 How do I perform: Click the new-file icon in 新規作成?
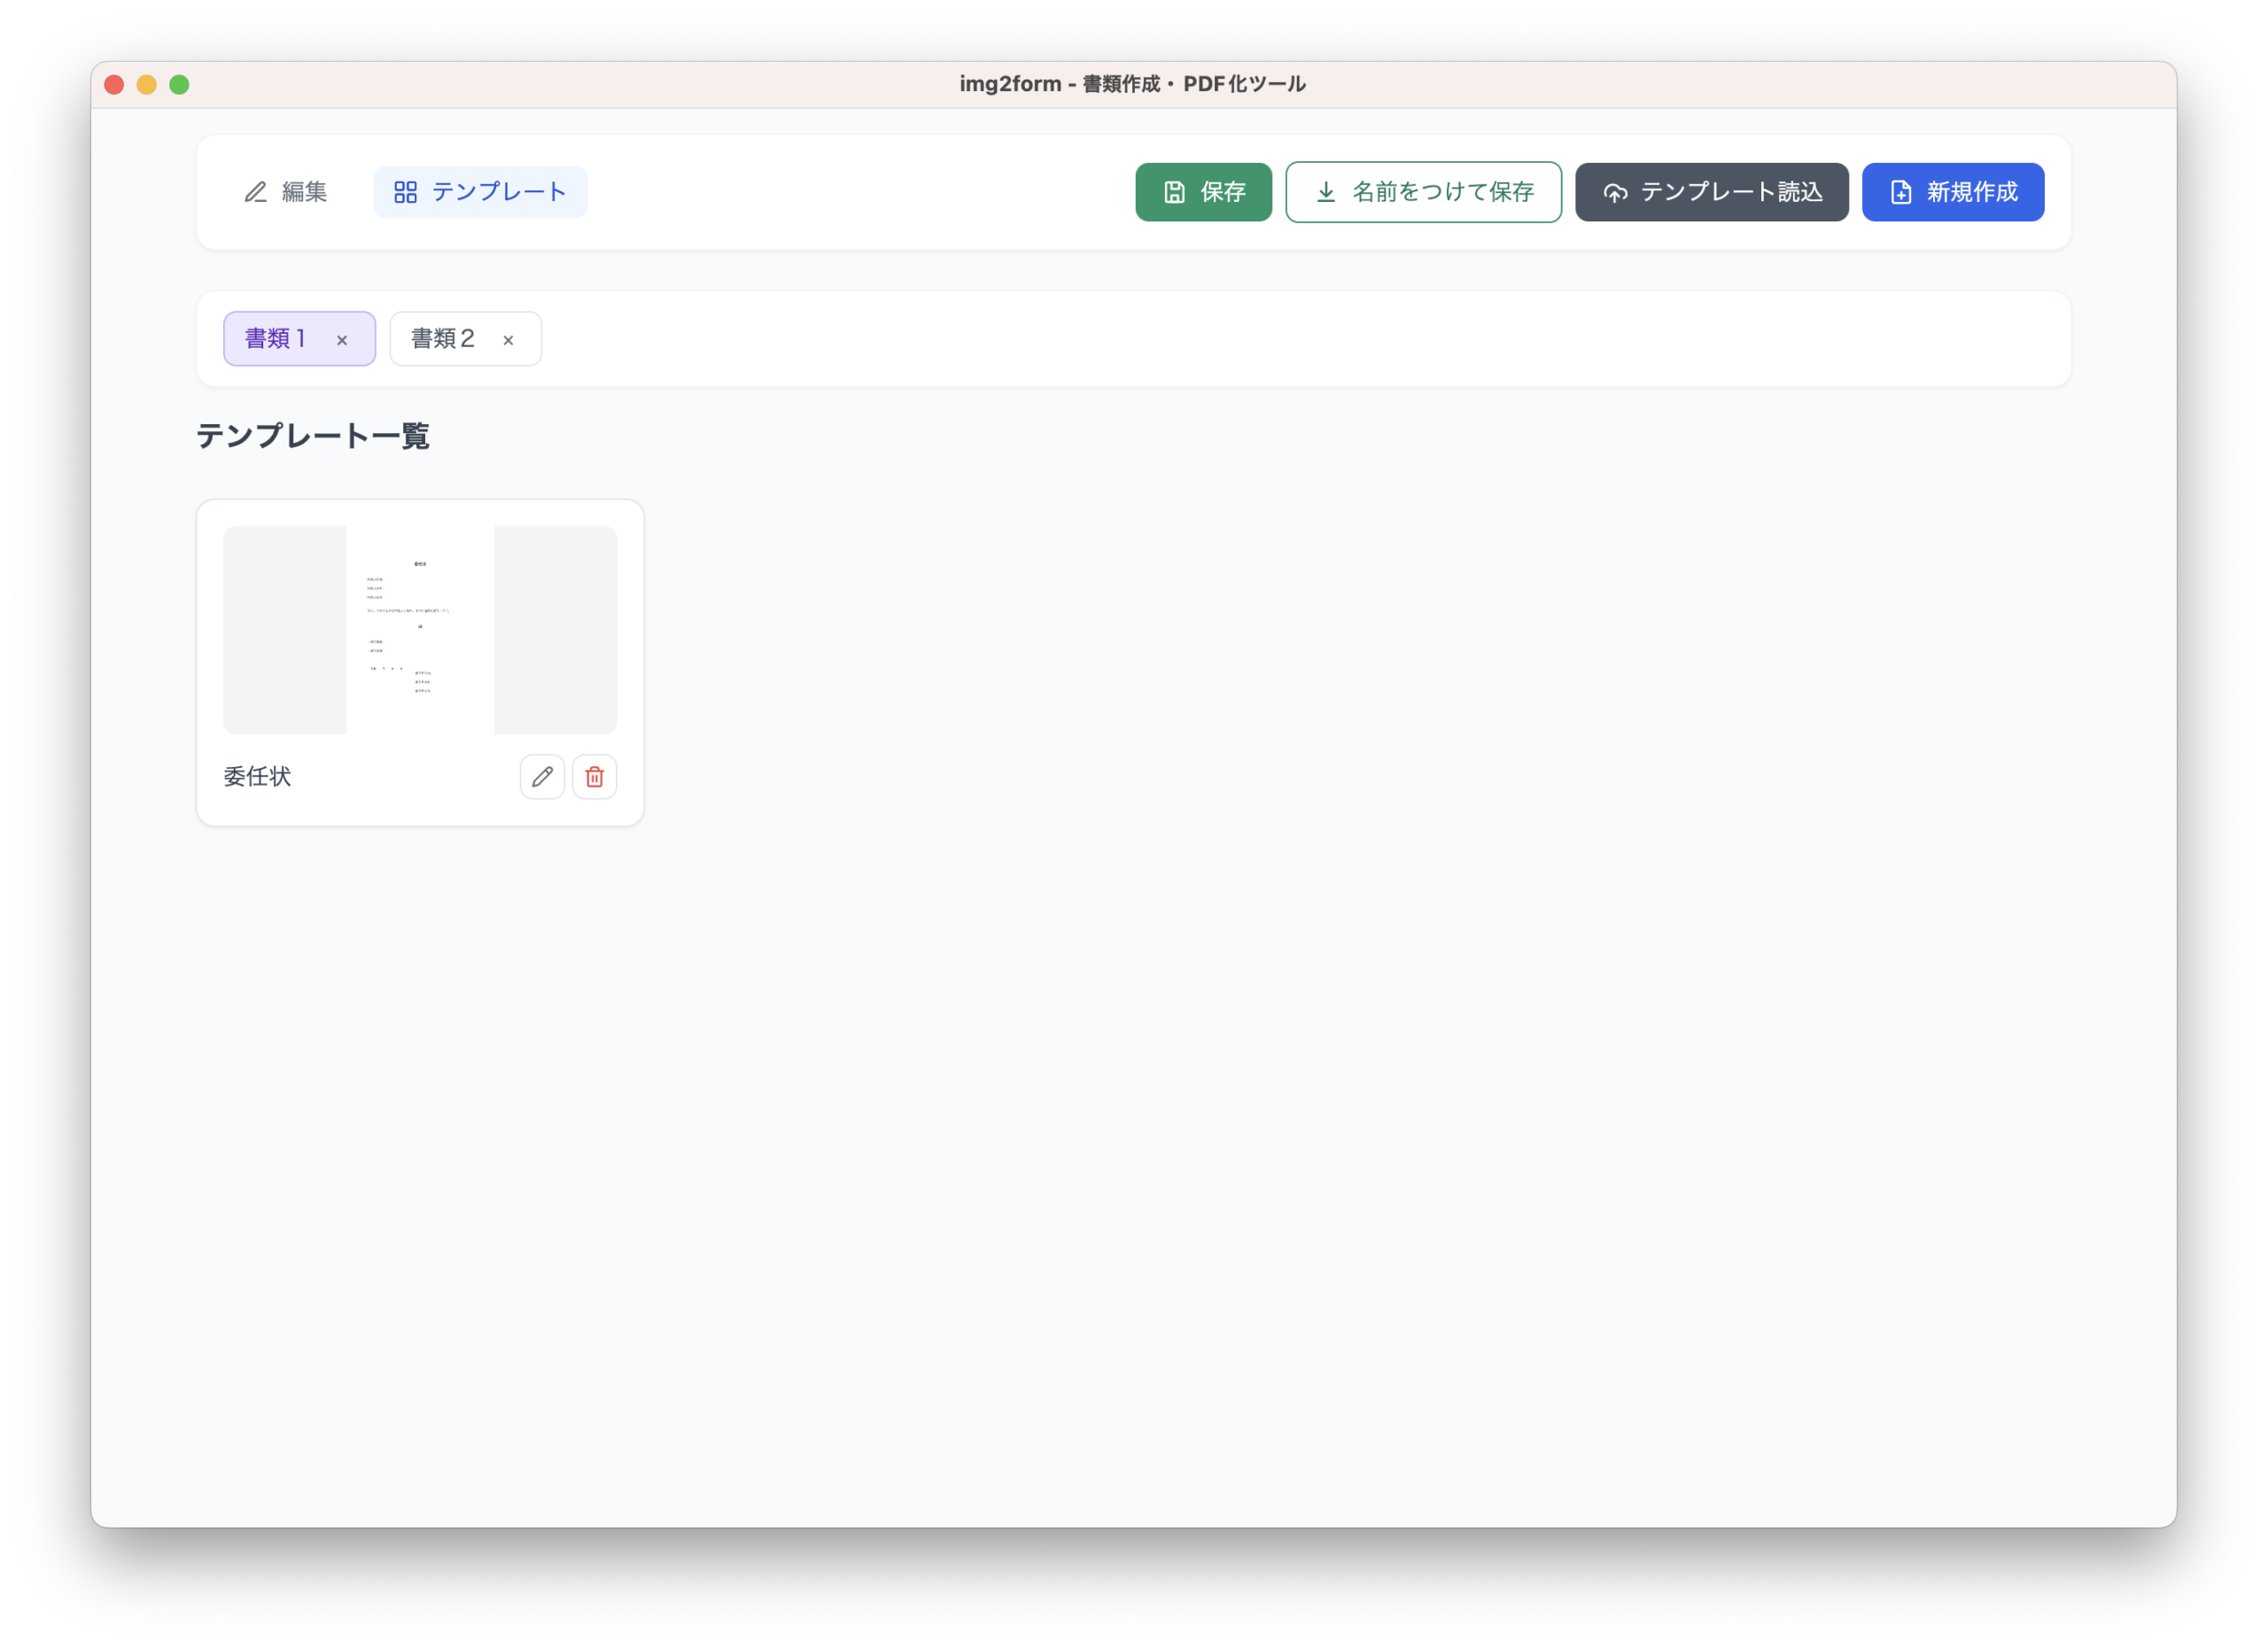pos(1900,192)
